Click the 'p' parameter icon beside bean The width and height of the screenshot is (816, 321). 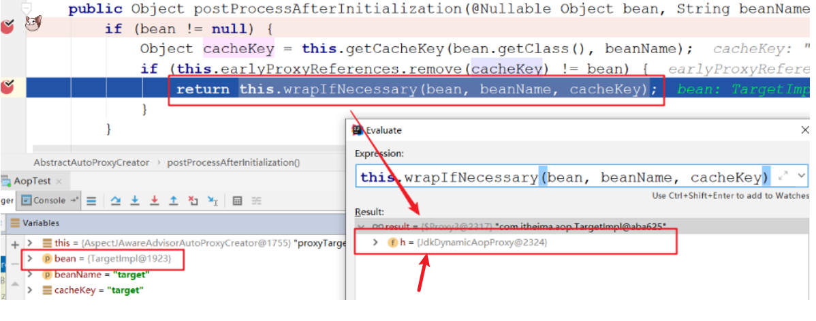47,258
